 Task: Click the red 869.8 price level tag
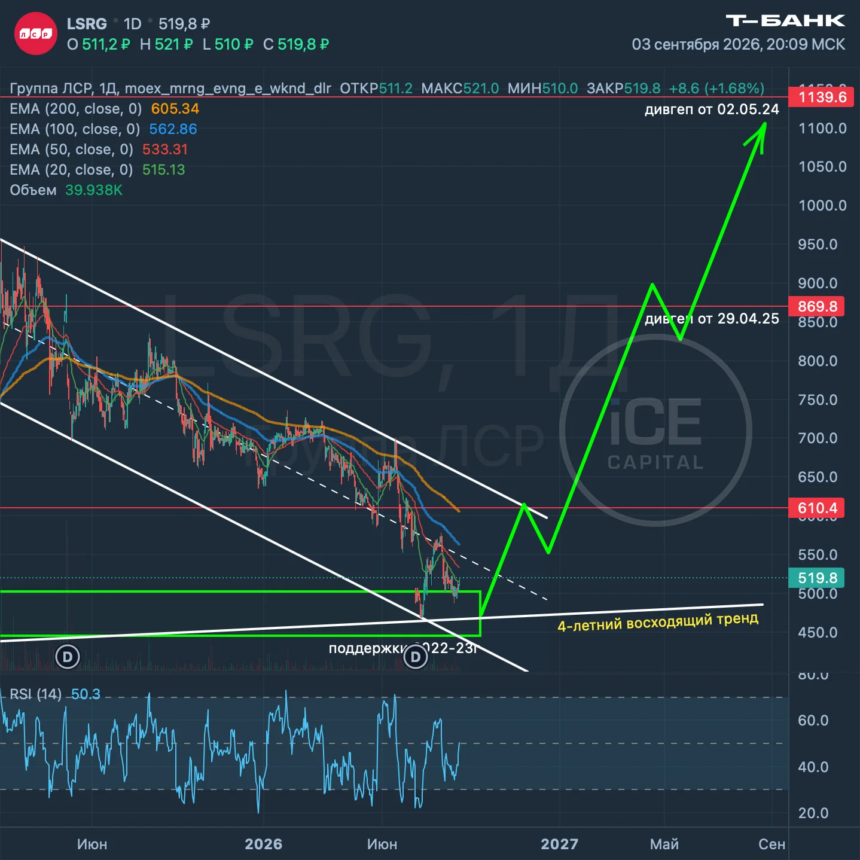point(817,306)
